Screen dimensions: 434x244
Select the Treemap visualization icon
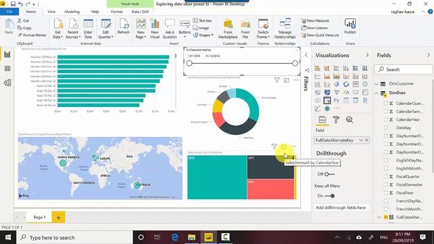(x=355, y=84)
